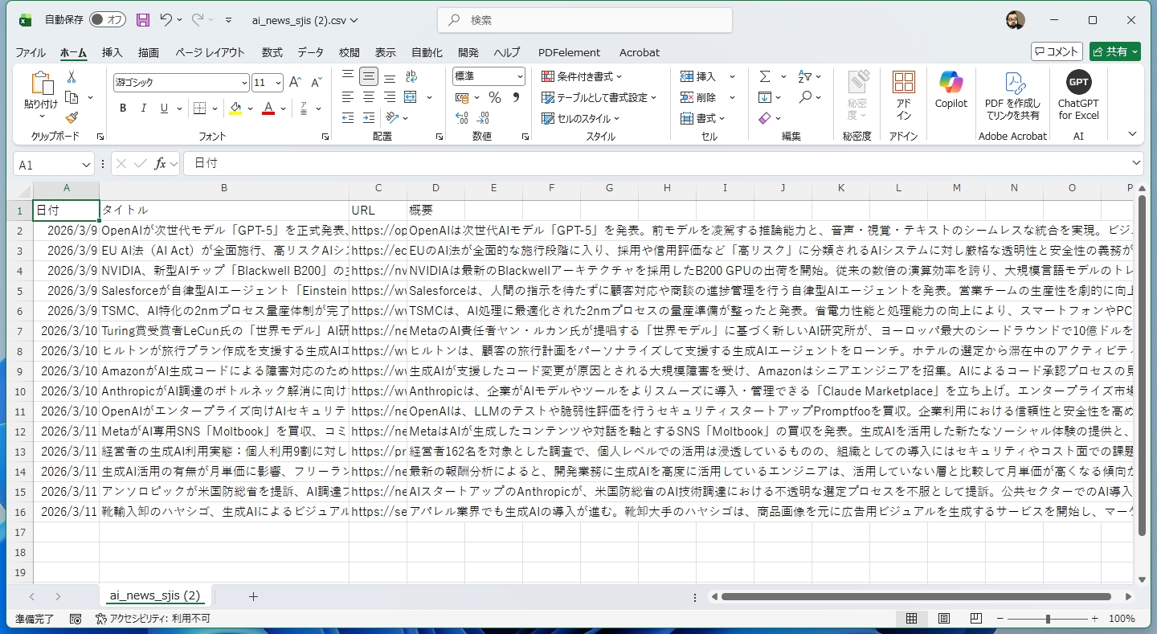Open comments with the コメント button

1057,51
